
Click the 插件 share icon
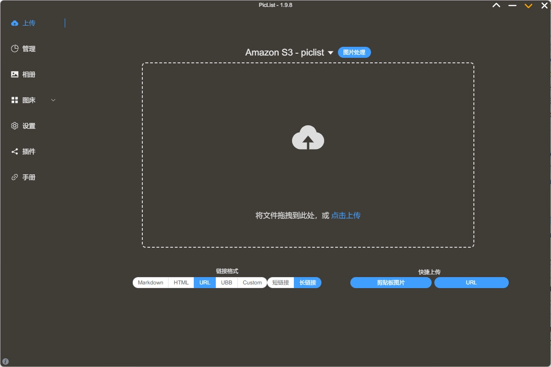click(x=15, y=151)
